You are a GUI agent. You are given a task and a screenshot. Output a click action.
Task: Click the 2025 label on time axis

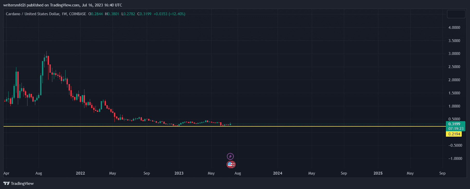(378, 173)
